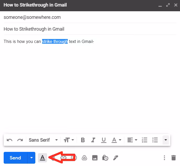Image resolution: width=180 pixels, height=166 pixels.
Task: Insert files using Google Drive
Action: [x=84, y=158]
